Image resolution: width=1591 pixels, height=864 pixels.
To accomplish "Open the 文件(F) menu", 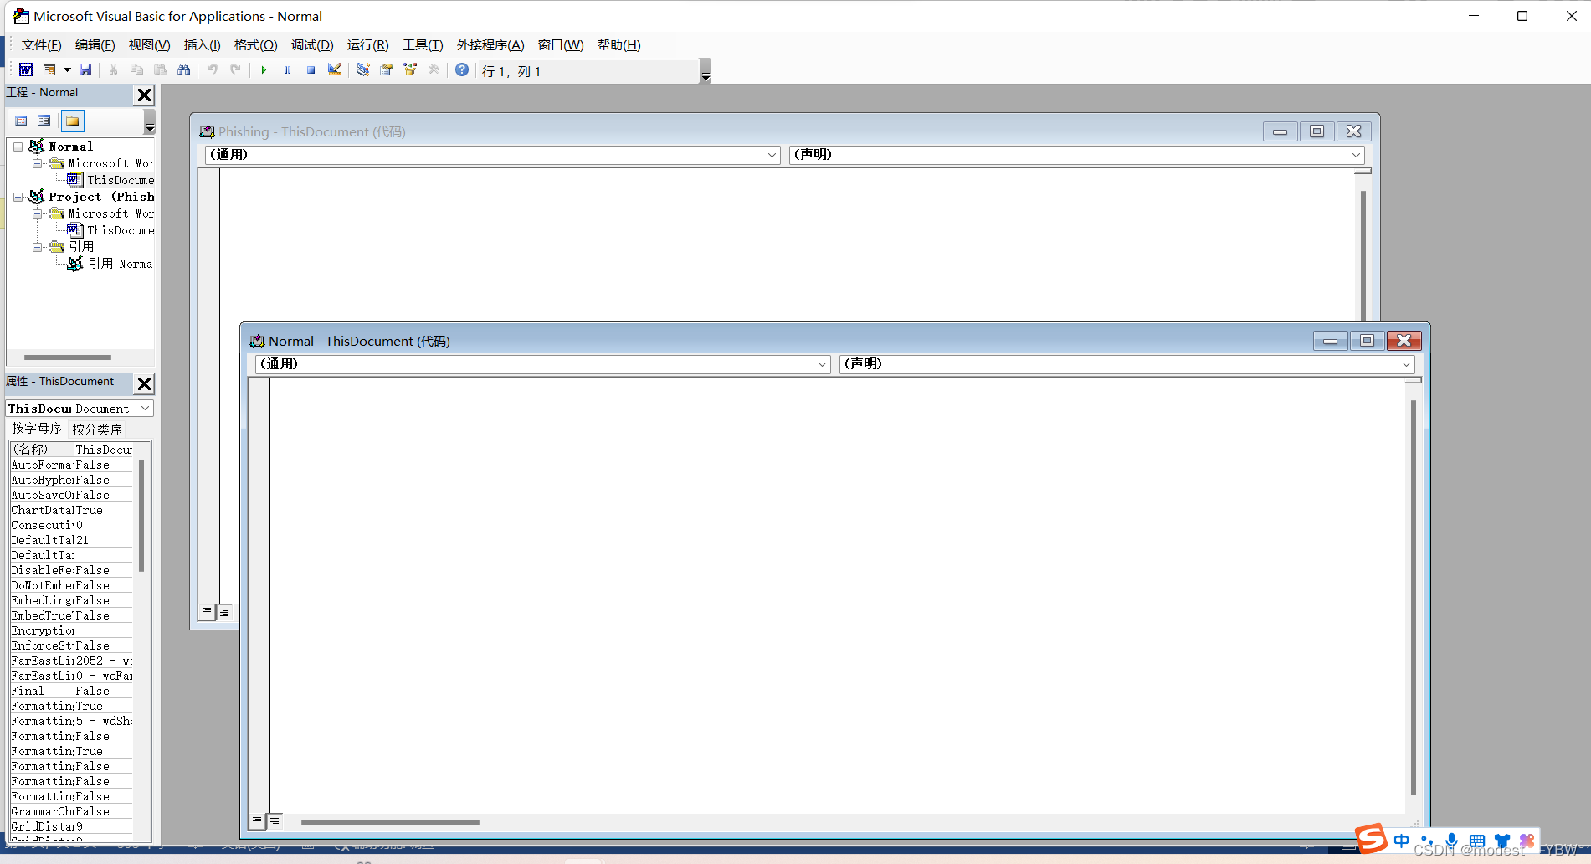I will pos(41,45).
